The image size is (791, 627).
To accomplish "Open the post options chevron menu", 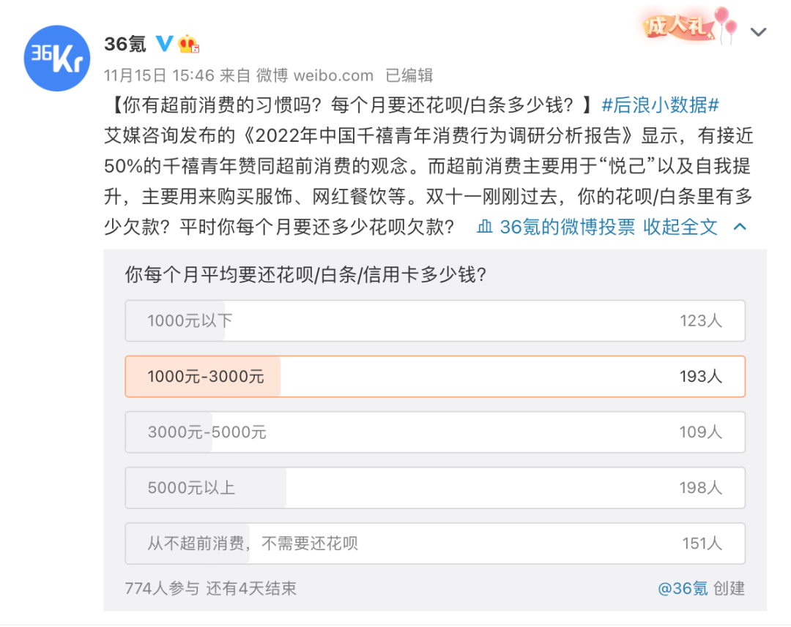I will coord(758,32).
